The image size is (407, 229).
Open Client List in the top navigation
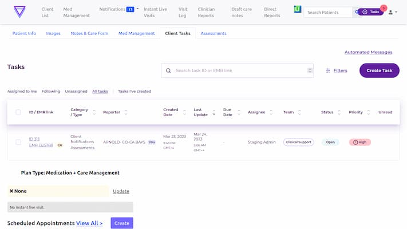tap(48, 12)
